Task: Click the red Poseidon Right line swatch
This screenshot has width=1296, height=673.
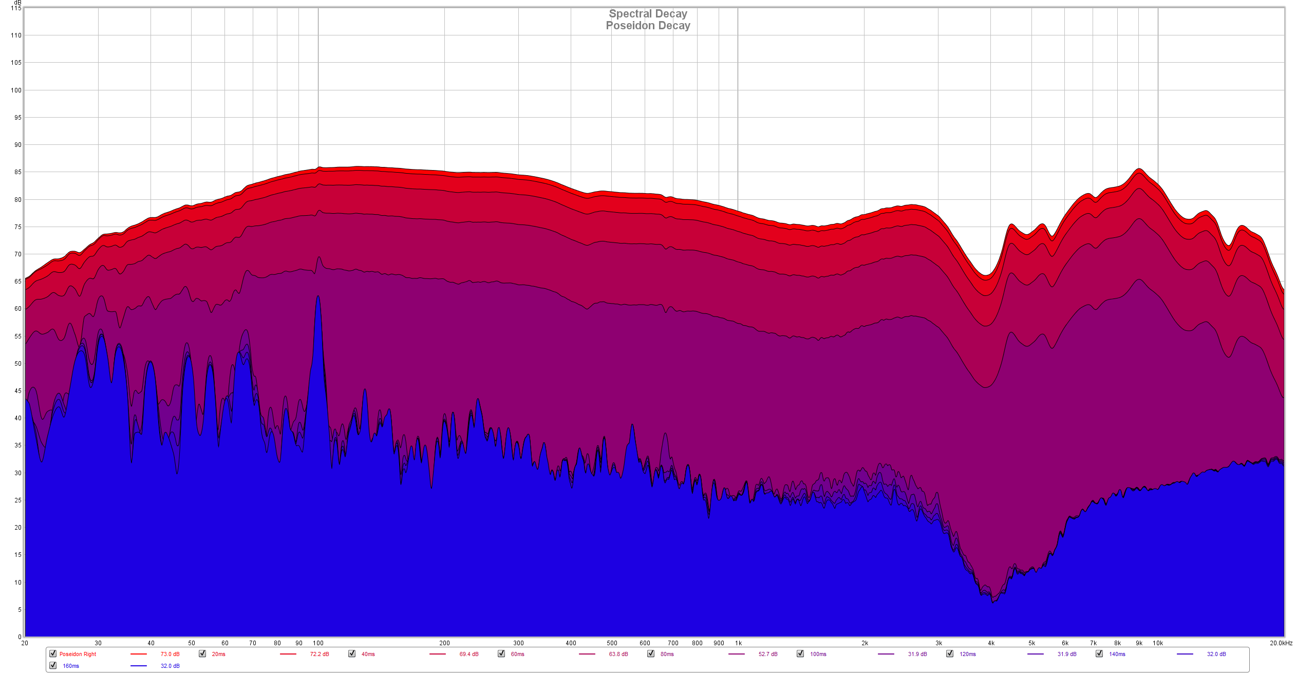Action: pyautogui.click(x=139, y=654)
